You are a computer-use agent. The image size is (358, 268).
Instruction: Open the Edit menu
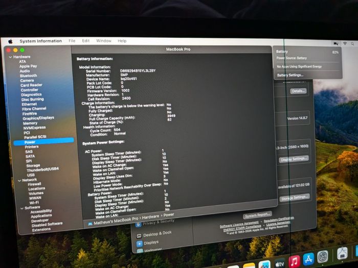[x=85, y=41]
